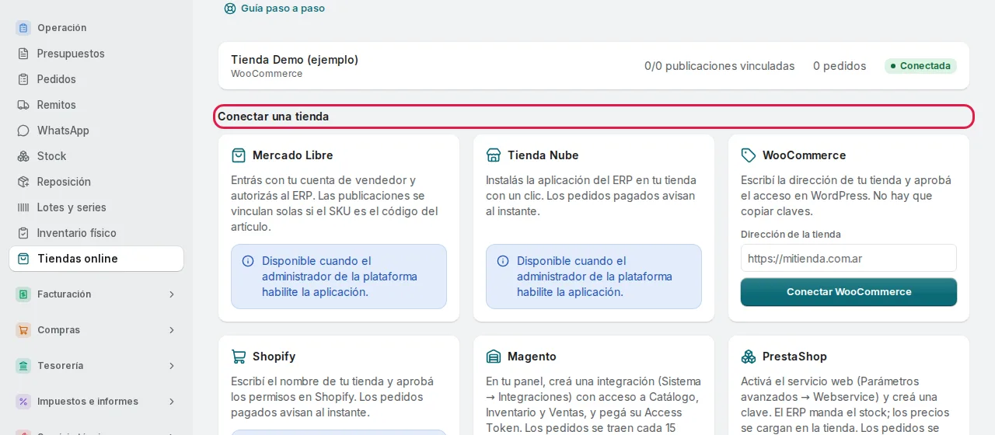Click the Operación section icon
The image size is (995, 435).
23,28
